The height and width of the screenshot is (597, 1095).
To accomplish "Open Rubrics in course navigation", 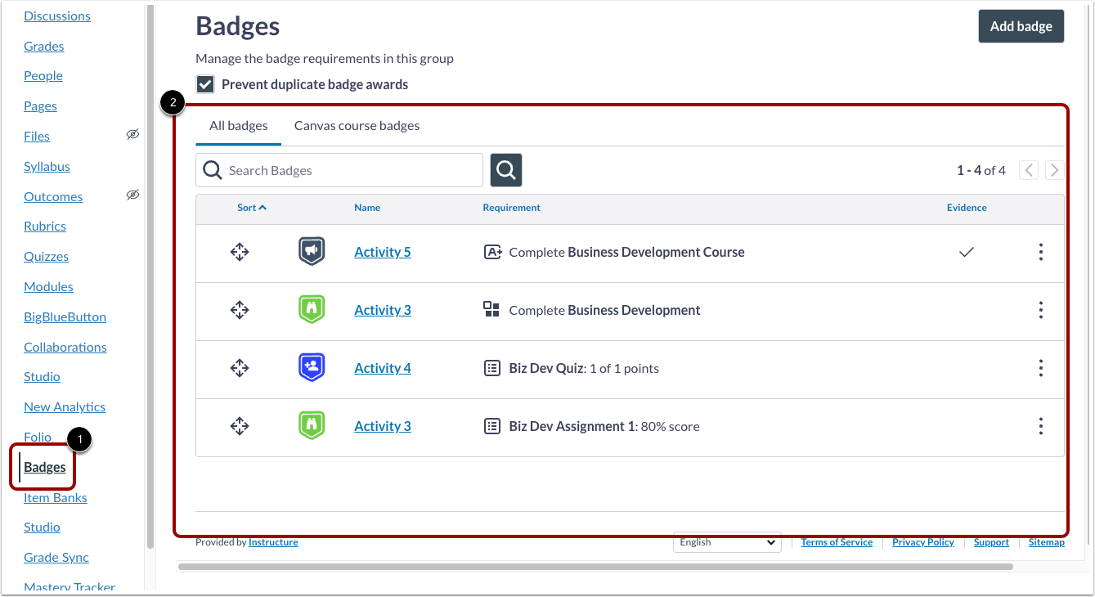I will pyautogui.click(x=45, y=226).
